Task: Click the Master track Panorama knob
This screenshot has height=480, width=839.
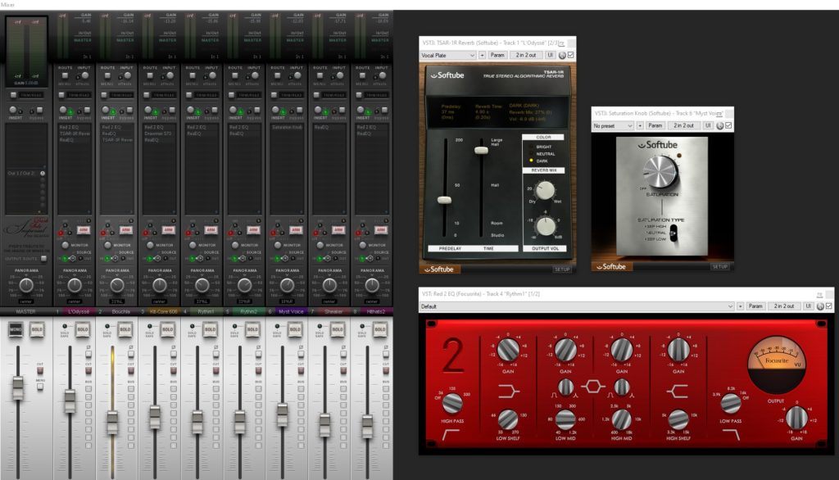Action: (26, 285)
